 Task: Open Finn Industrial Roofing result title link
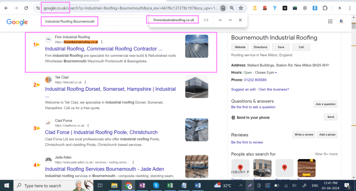click(x=104, y=49)
